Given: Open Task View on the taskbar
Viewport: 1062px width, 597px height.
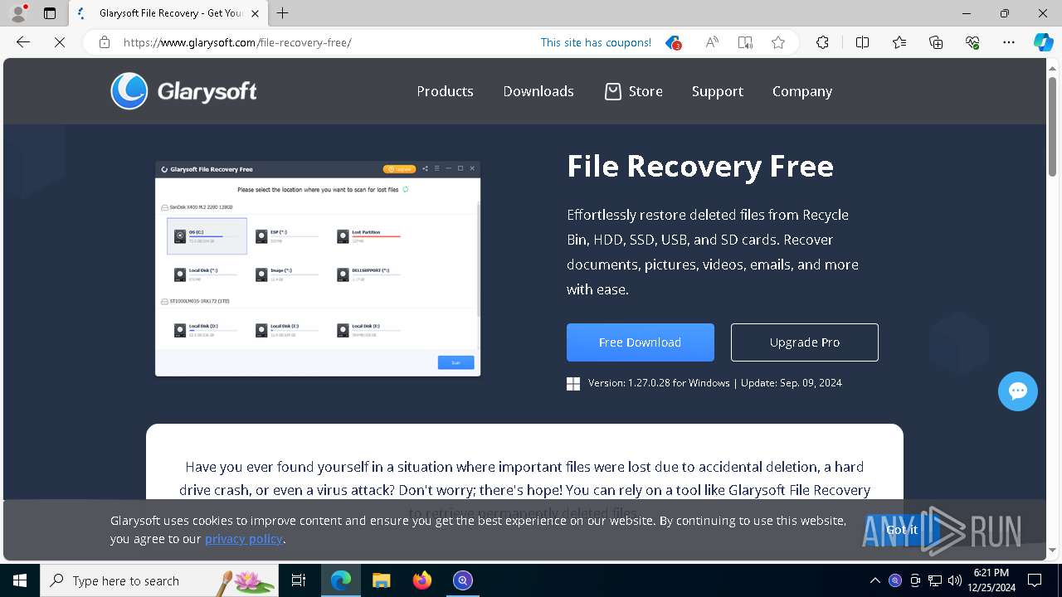Looking at the screenshot, I should [299, 580].
